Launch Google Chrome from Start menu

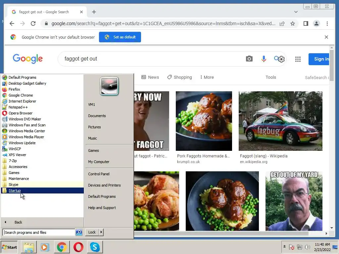coord(43,95)
